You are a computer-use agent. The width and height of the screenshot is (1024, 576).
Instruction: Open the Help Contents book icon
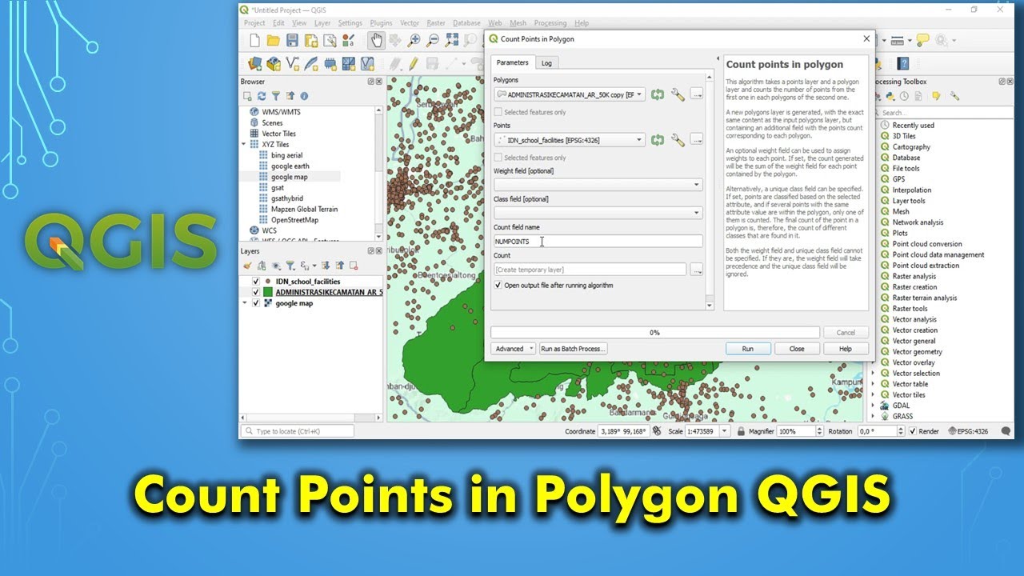903,64
